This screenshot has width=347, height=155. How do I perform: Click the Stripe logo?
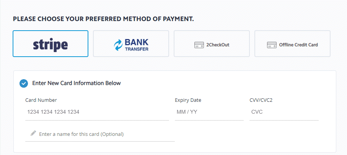[x=51, y=44]
